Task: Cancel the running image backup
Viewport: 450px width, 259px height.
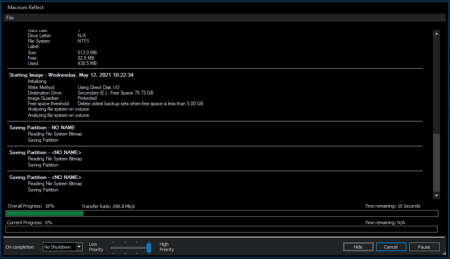Action: coord(391,247)
